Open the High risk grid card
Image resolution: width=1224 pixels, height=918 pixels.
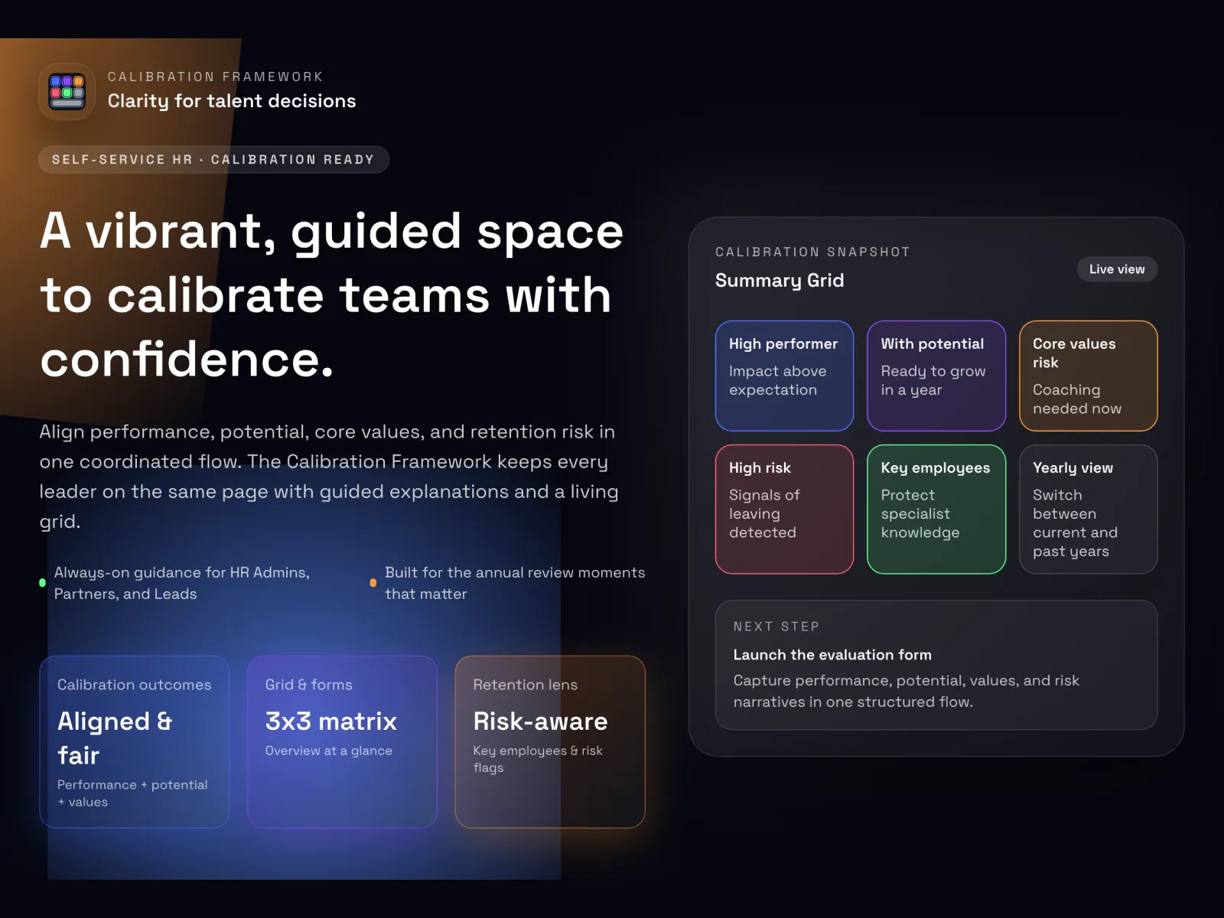point(783,509)
